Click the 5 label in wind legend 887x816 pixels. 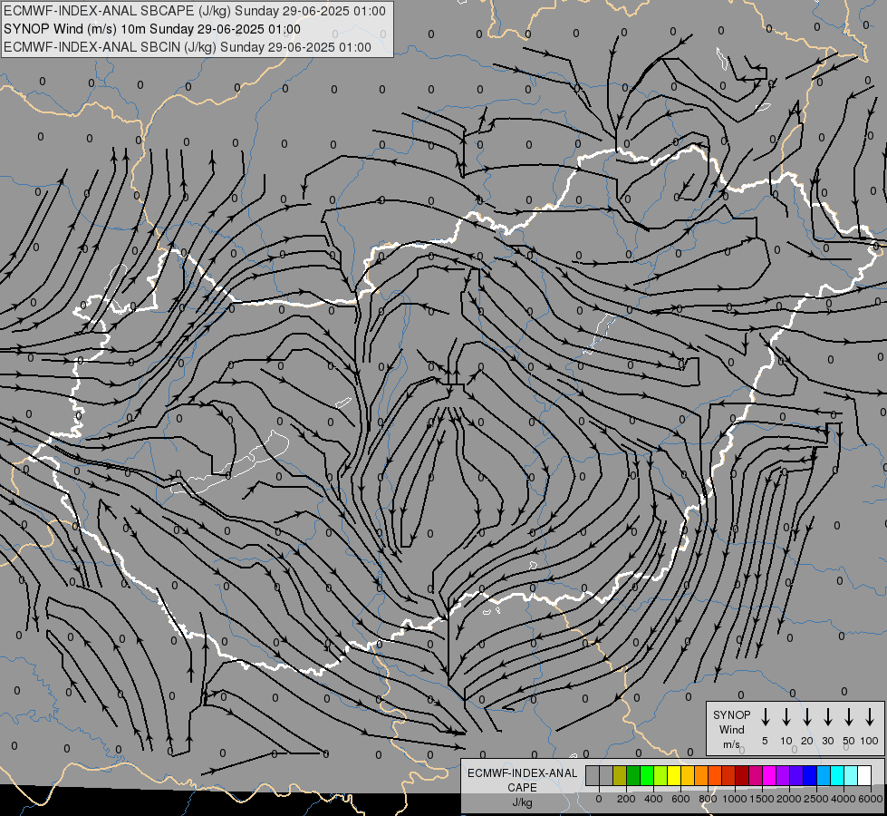tap(765, 741)
